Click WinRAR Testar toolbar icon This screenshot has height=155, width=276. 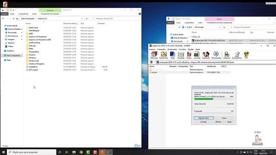172,55
